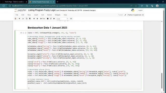Image resolution: width=166 pixels, height=93 pixels.
Task: Click the kernel idle circle indicator
Action: point(143,15)
